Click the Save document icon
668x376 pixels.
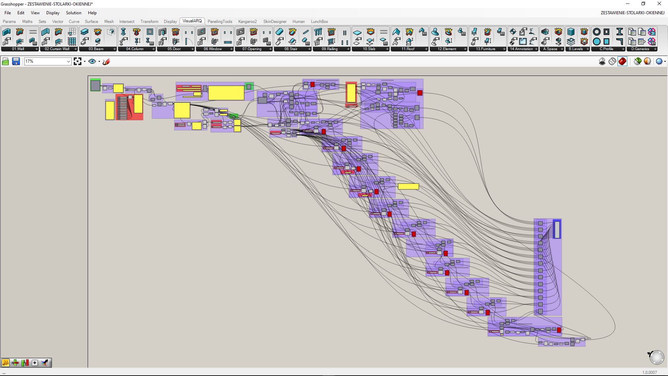click(16, 62)
